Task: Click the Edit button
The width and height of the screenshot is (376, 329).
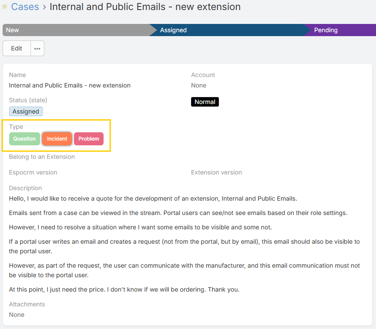Action: coord(17,48)
